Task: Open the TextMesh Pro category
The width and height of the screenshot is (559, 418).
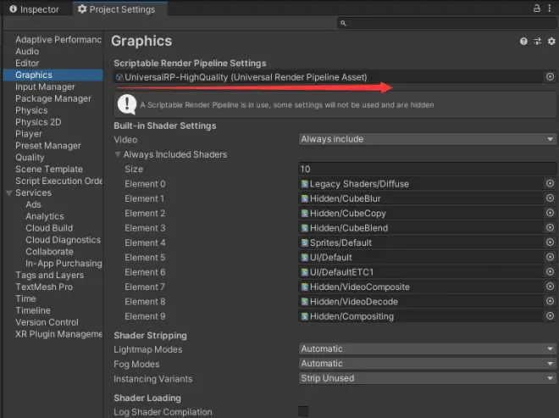Action: tap(44, 287)
